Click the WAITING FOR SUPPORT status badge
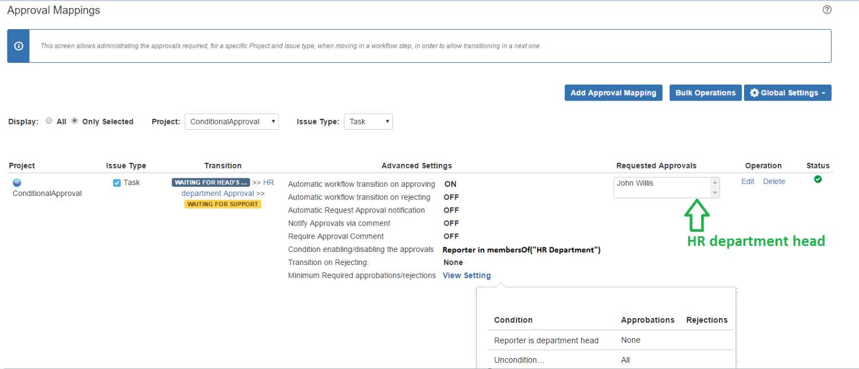 click(x=222, y=204)
